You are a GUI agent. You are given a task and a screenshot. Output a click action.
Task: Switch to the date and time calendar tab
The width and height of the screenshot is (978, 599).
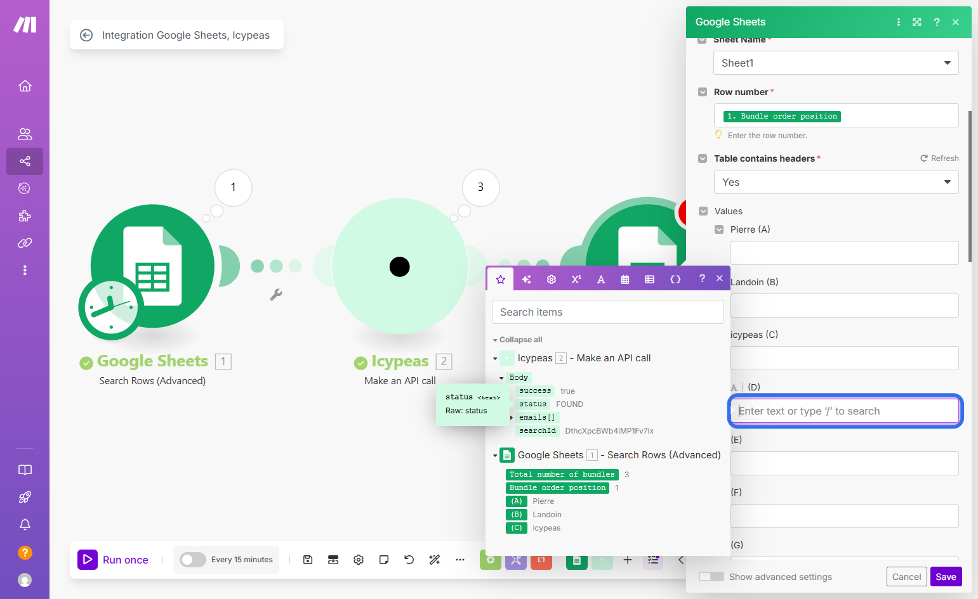coord(625,279)
